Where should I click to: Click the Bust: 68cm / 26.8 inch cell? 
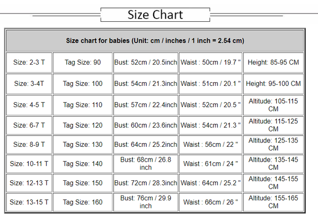point(146,164)
